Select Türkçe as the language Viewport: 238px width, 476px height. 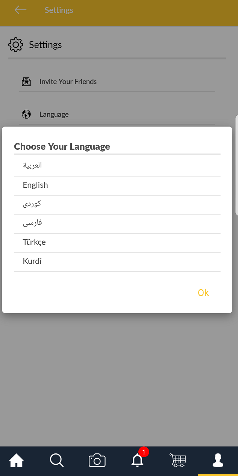click(34, 242)
